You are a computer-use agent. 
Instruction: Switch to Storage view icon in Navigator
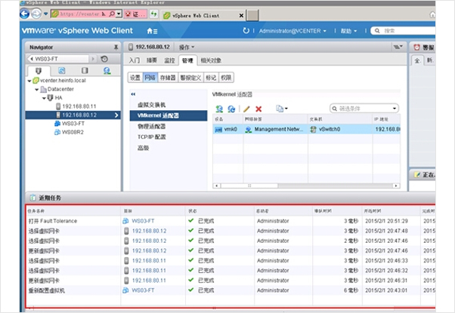[x=85, y=70]
